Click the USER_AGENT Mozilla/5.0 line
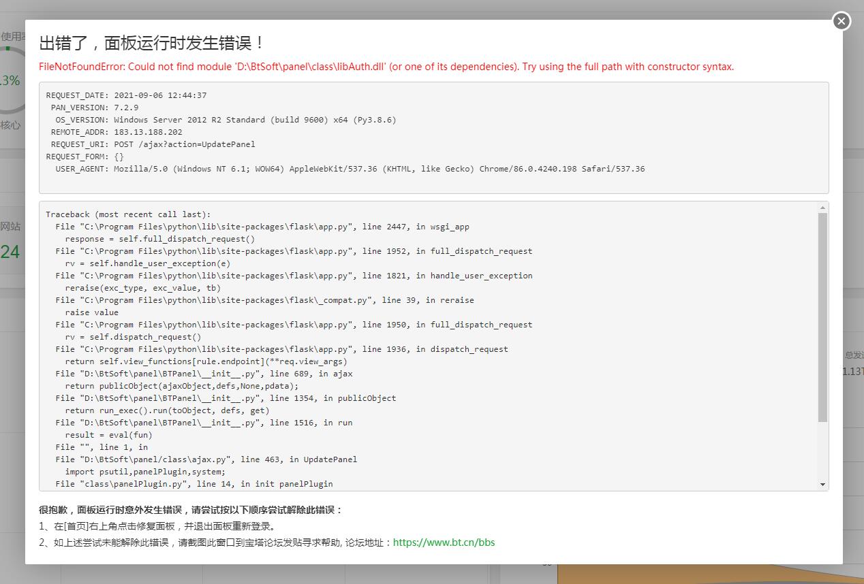Viewport: 864px width, 584px height. click(350, 169)
